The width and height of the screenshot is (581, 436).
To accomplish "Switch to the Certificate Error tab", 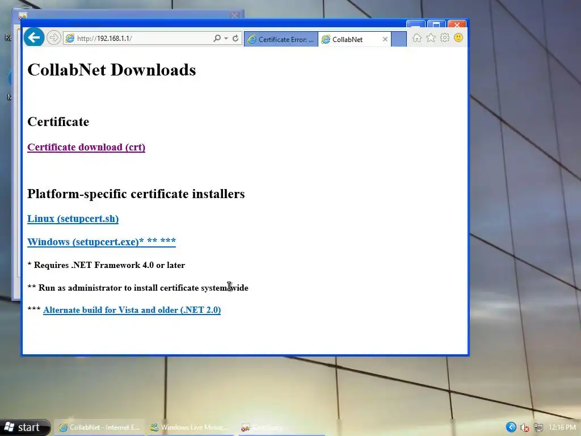I will 281,39.
